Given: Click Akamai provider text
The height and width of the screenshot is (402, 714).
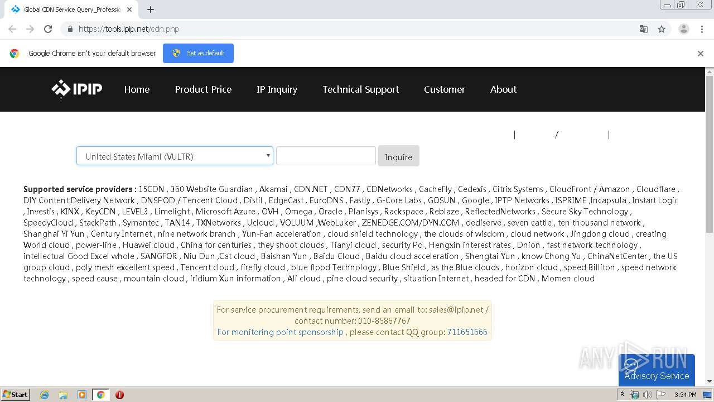Looking at the screenshot, I should [273, 189].
